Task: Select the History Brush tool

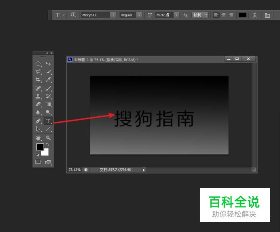Action: 48,96
